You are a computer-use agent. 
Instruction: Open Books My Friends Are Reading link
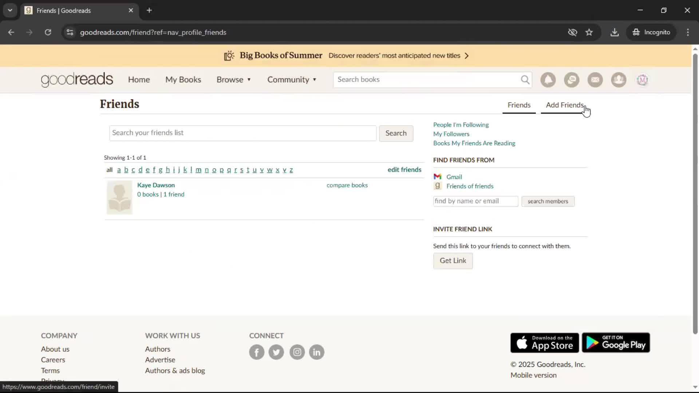pyautogui.click(x=474, y=143)
